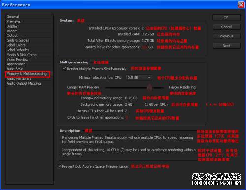This screenshot has width=246, height=190.
Task: Open Audio Output Mapping settings
Action: click(x=24, y=83)
